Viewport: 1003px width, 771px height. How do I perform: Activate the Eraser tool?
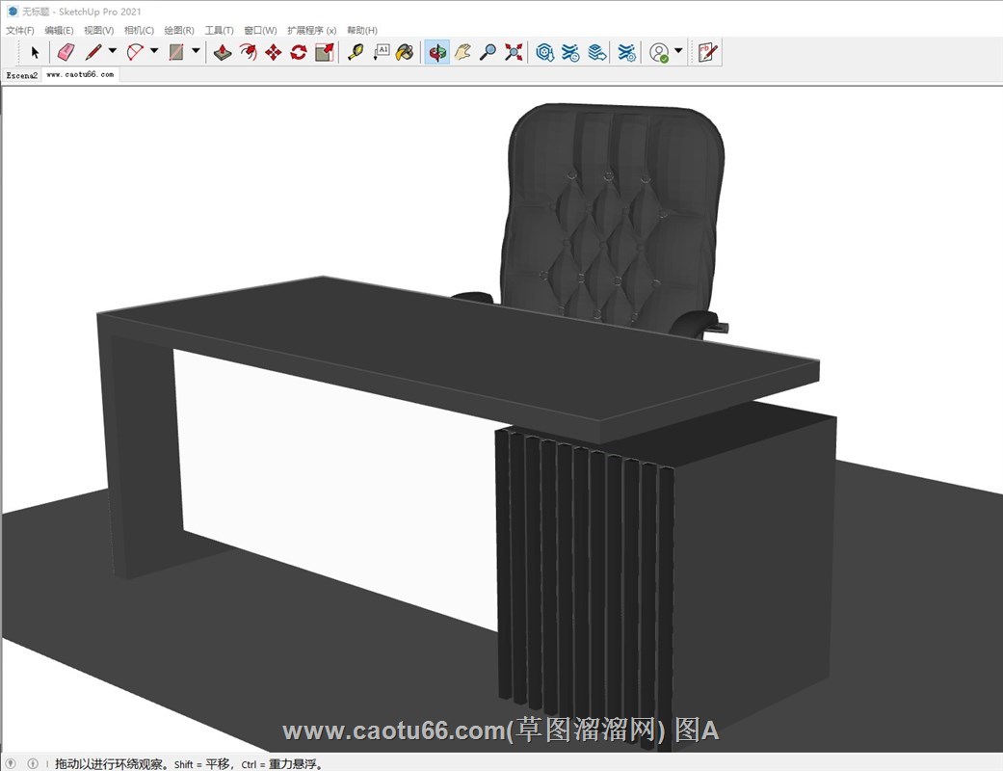(65, 52)
